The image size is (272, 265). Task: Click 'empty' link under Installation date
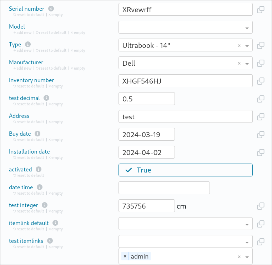pyautogui.click(x=55, y=157)
